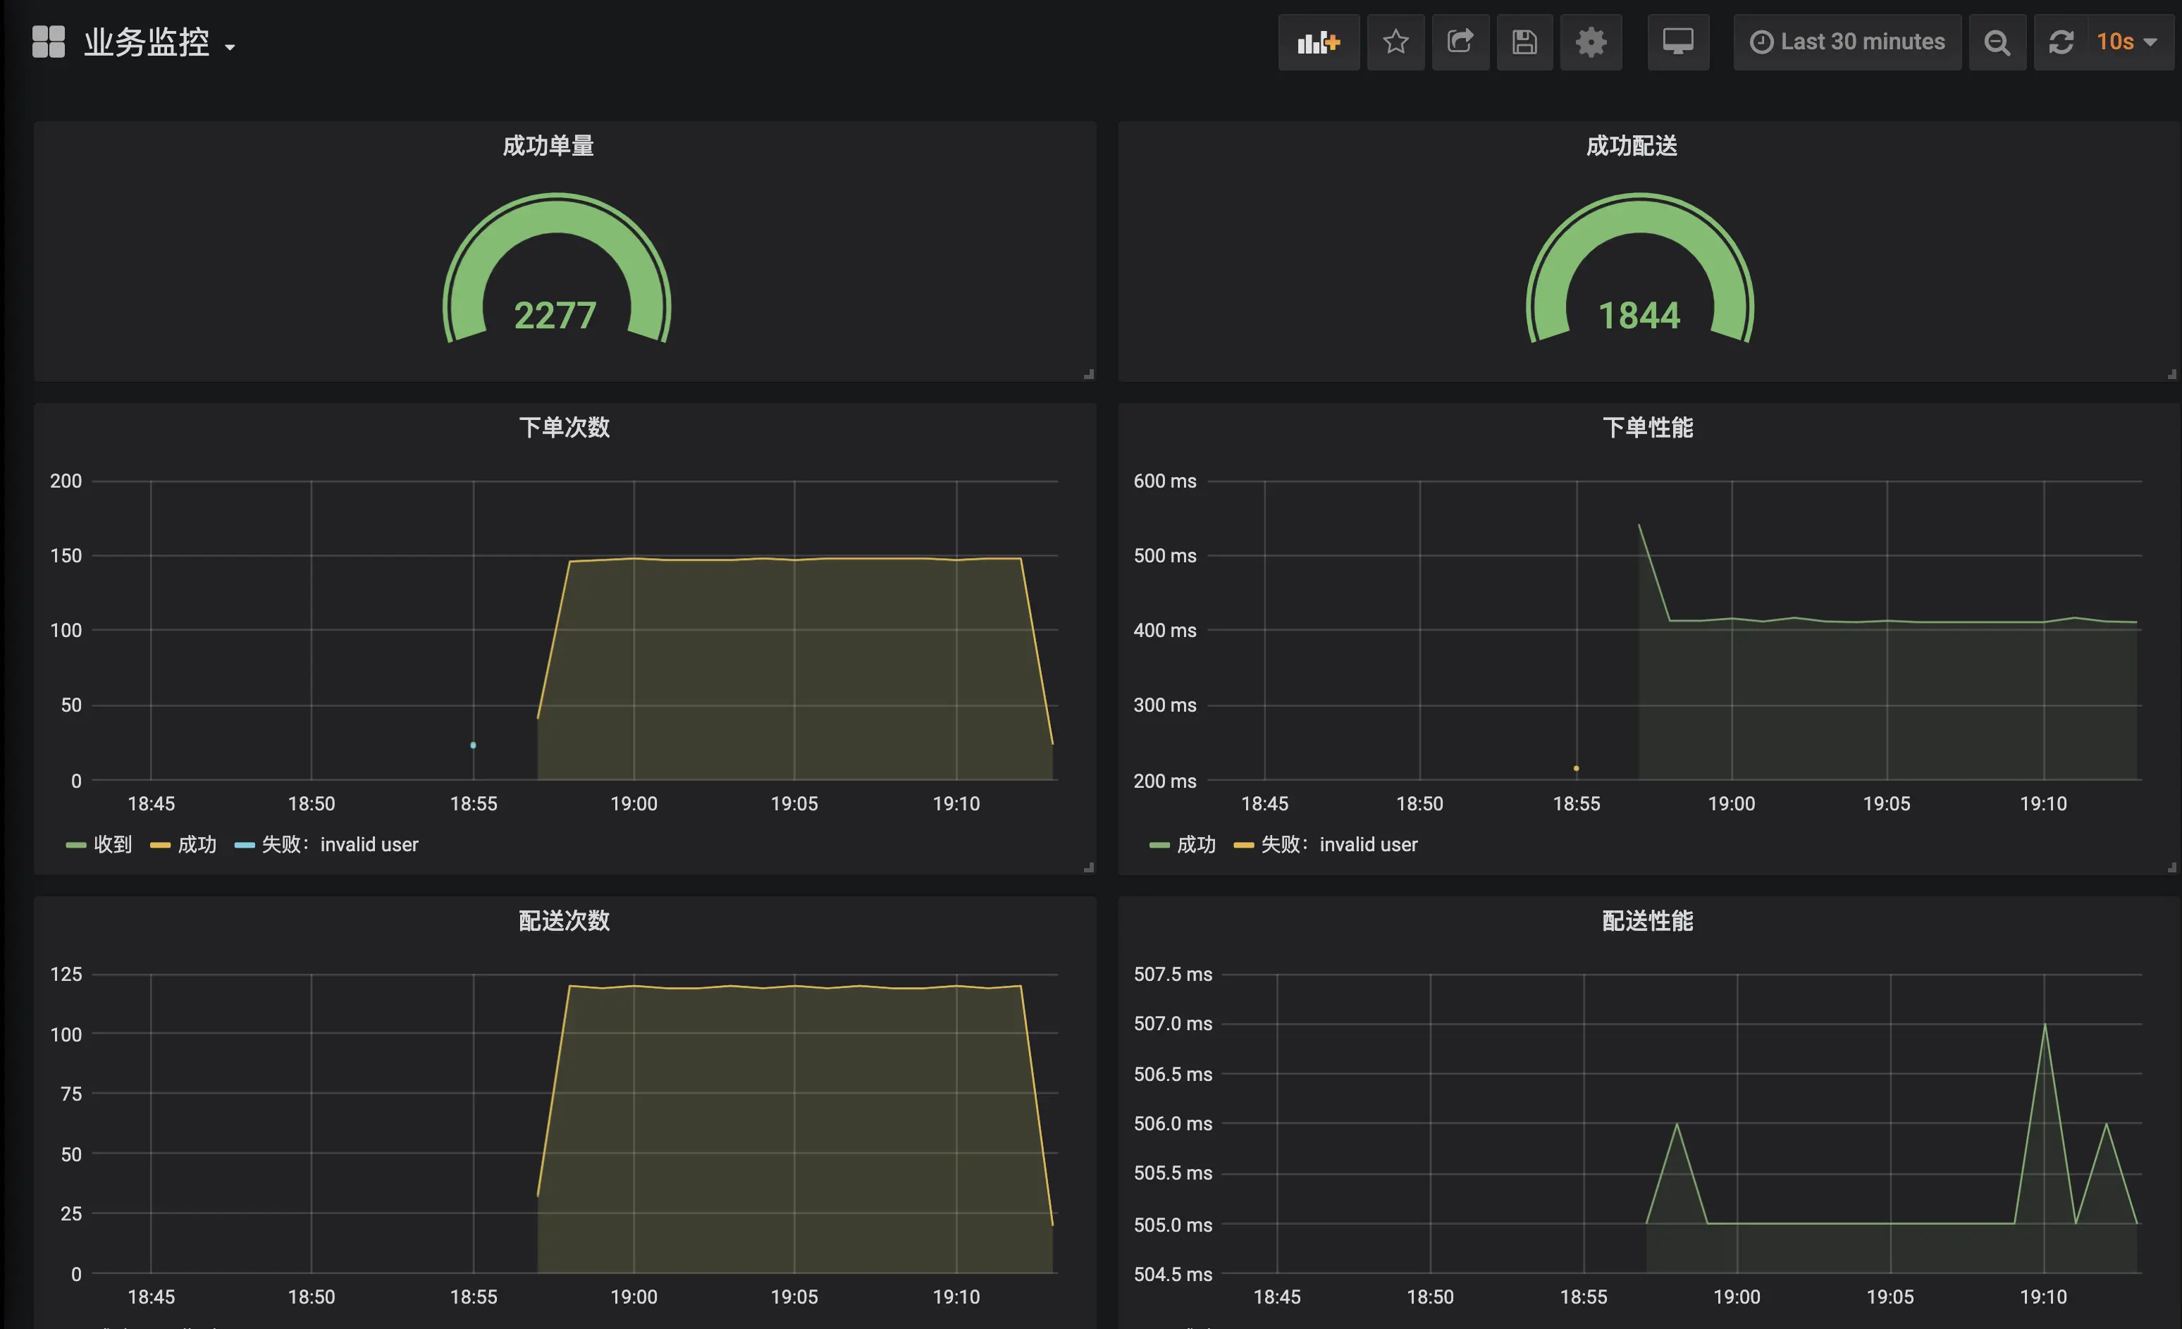The image size is (2182, 1329).
Task: Open dashboard settings gear icon
Action: (1591, 42)
